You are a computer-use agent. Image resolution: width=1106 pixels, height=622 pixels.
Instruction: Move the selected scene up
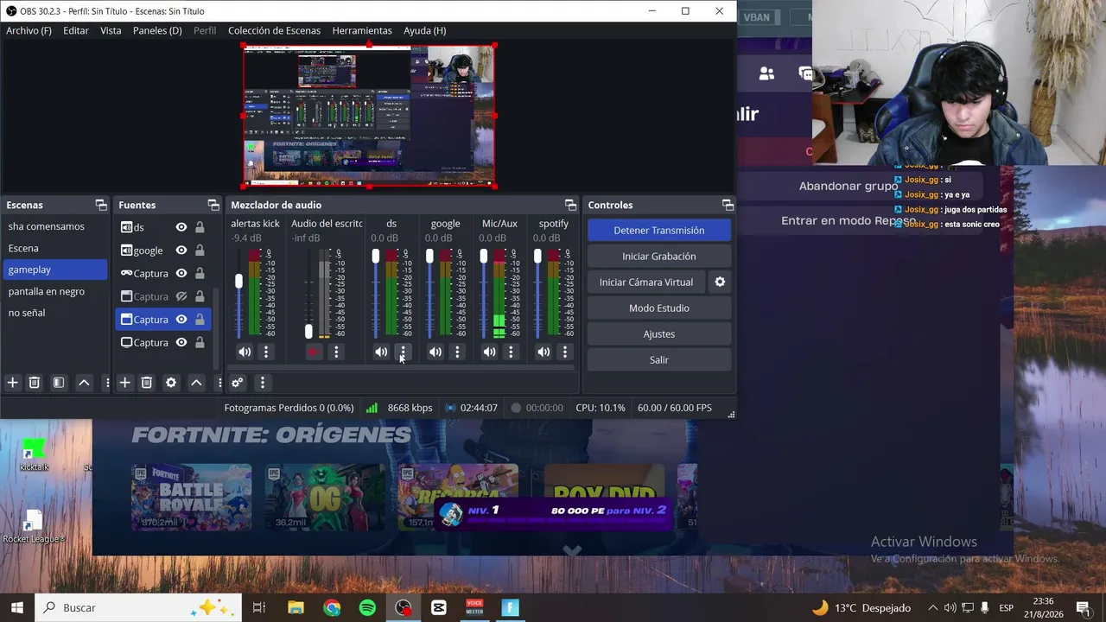click(x=84, y=383)
